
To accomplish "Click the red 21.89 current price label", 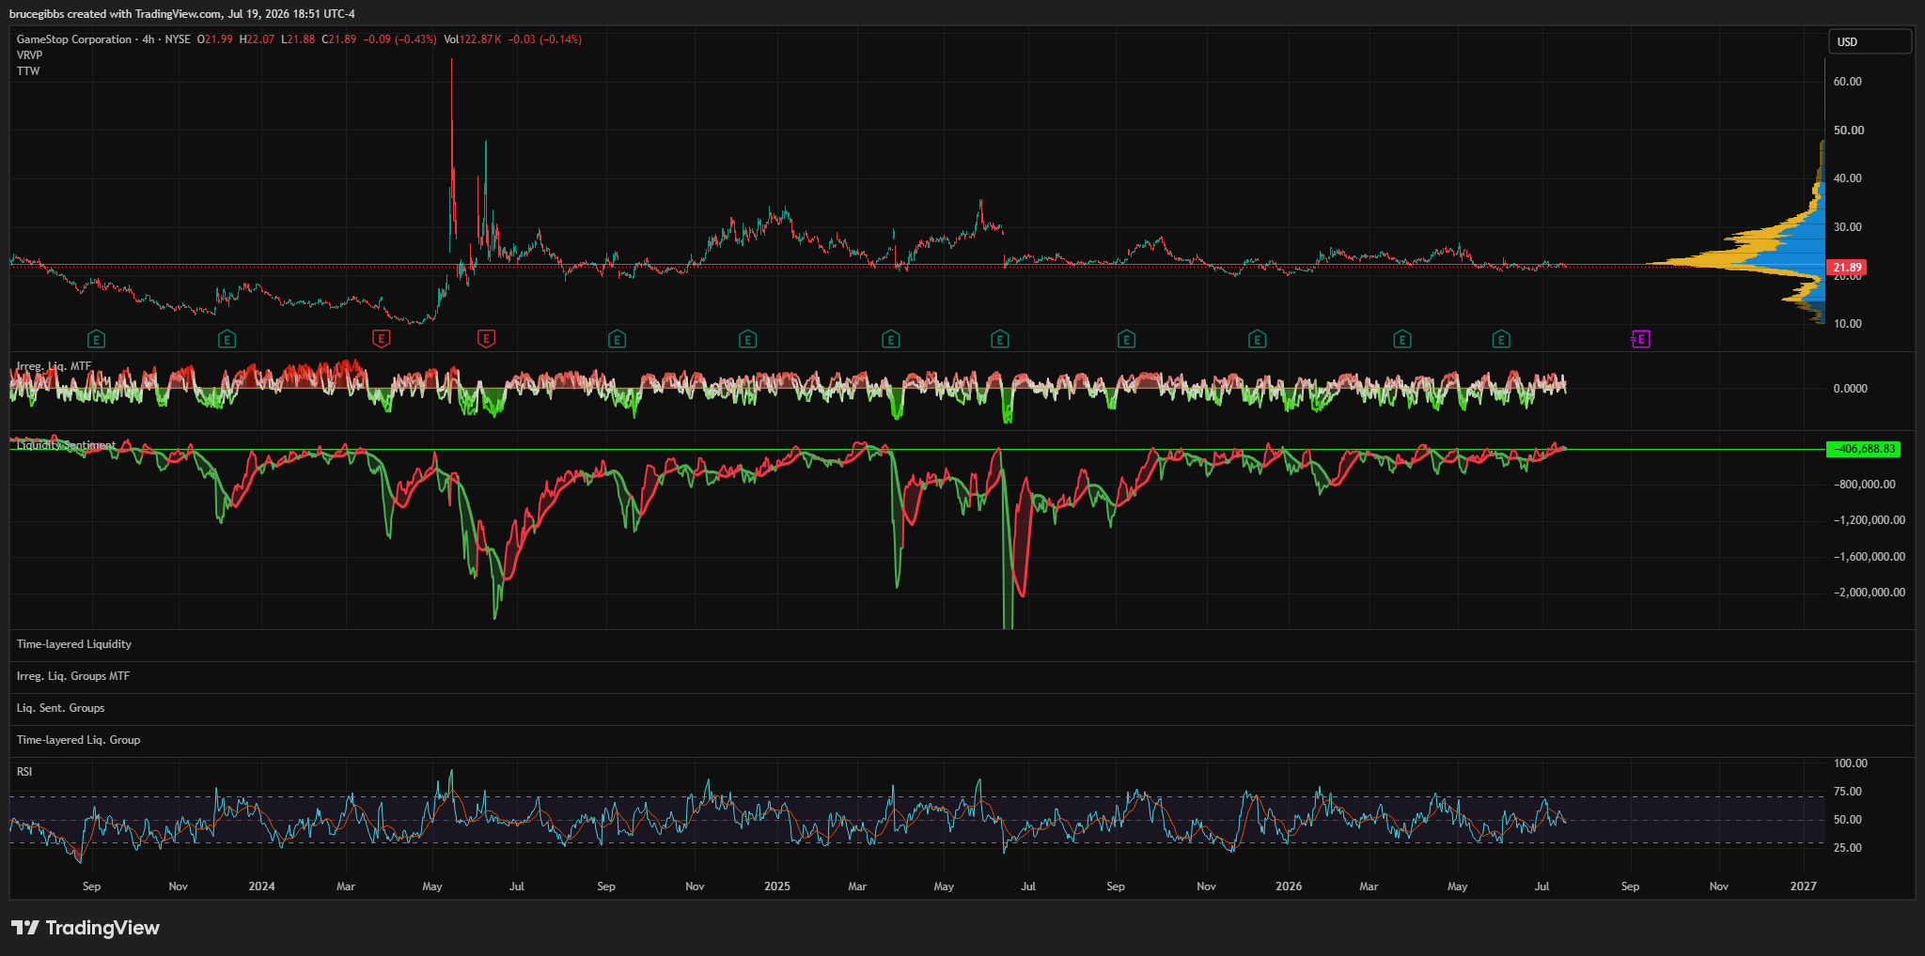I will pyautogui.click(x=1847, y=268).
